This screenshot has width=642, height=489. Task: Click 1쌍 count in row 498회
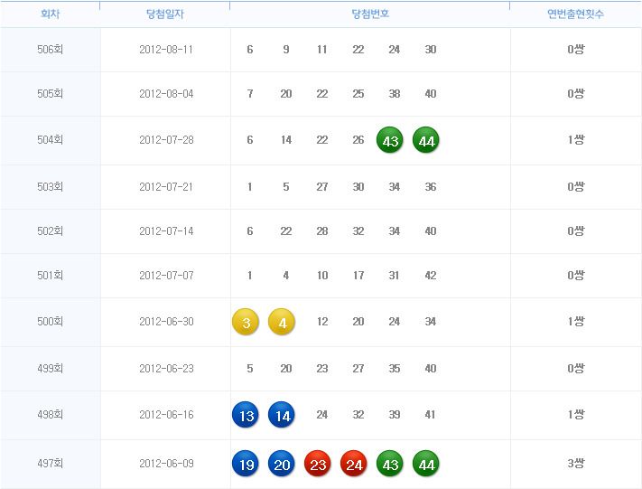pos(576,415)
